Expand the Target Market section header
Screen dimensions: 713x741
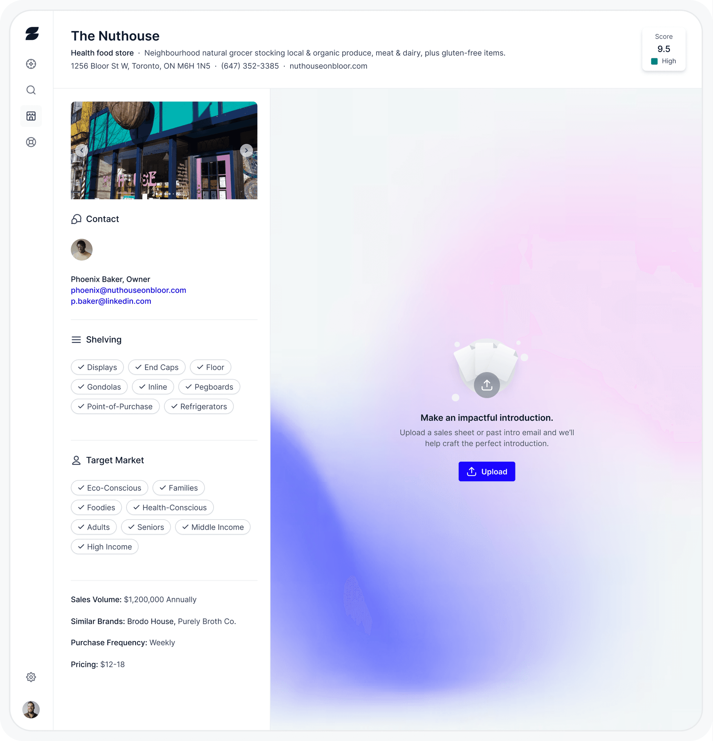(116, 460)
